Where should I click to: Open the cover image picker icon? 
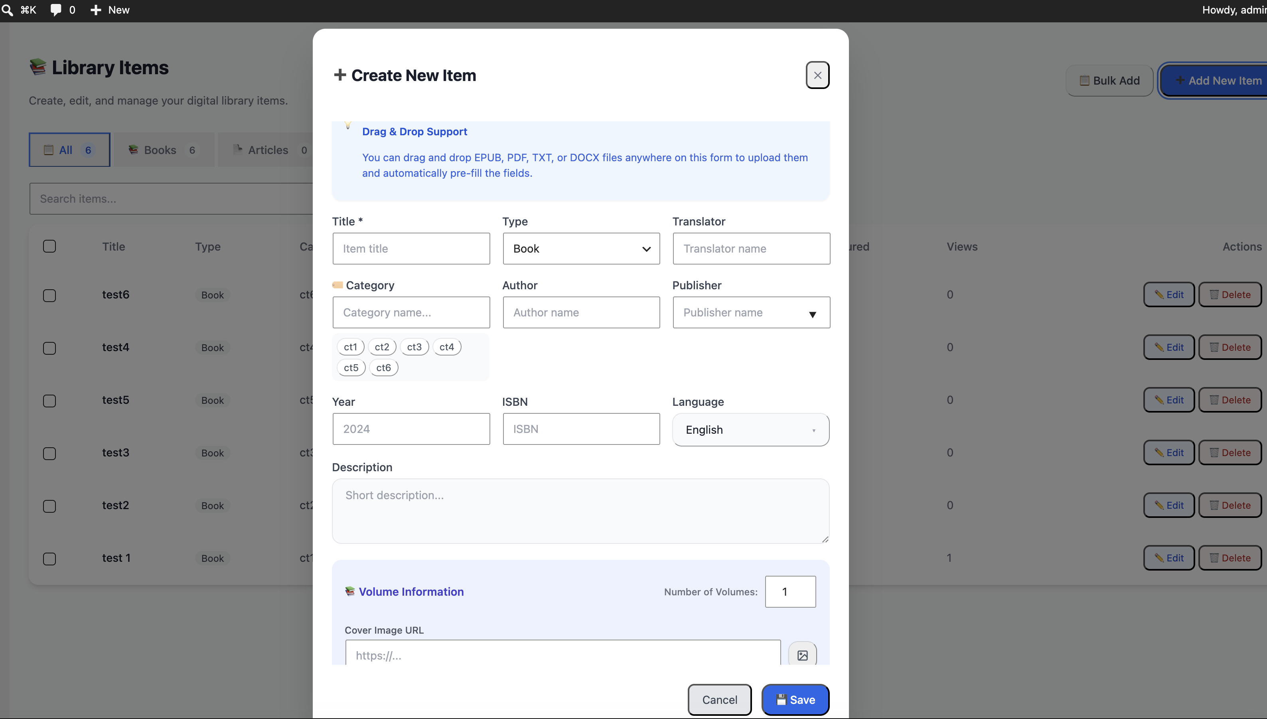coord(803,655)
